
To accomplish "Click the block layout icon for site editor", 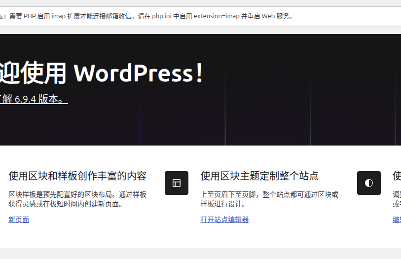I will click(x=177, y=183).
